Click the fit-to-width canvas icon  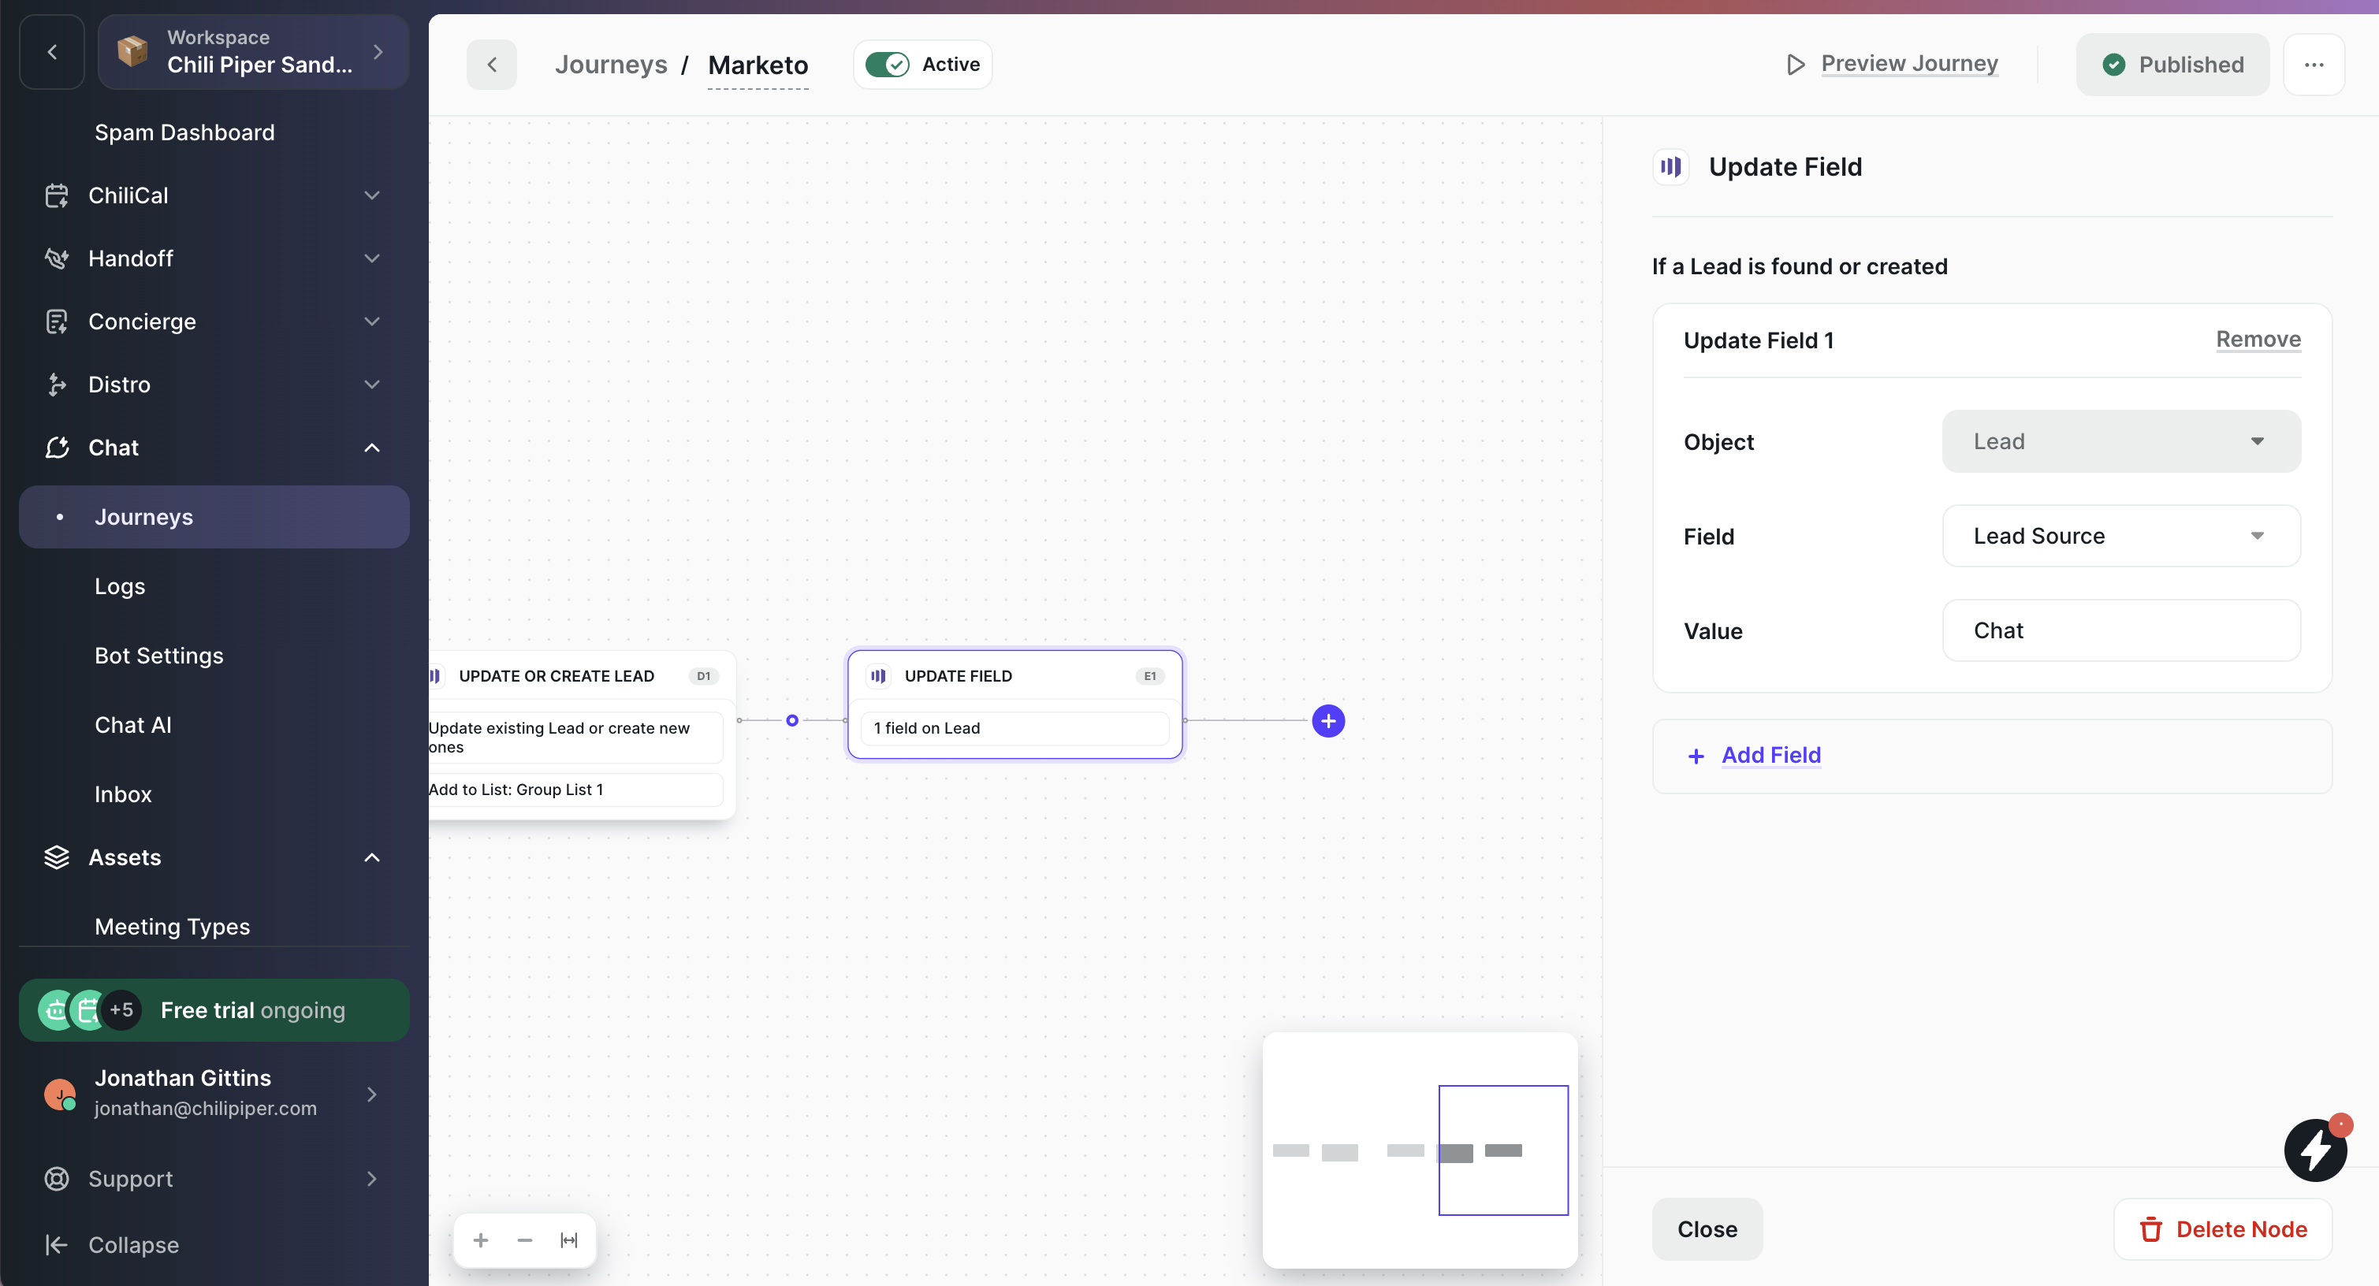tap(569, 1240)
